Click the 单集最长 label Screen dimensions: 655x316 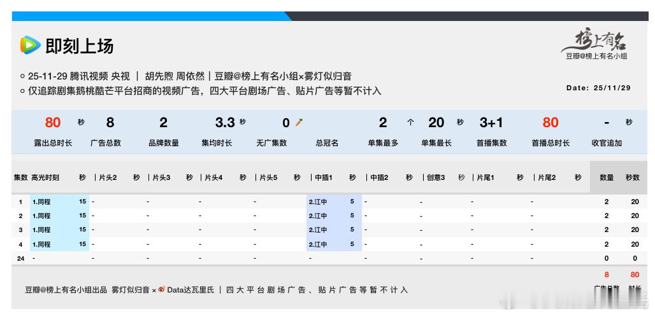pyautogui.click(x=436, y=143)
